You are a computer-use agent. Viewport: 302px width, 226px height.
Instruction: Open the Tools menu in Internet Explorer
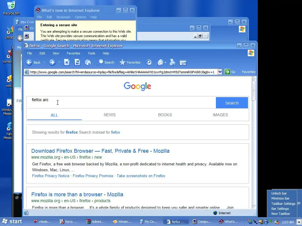pos(91,53)
